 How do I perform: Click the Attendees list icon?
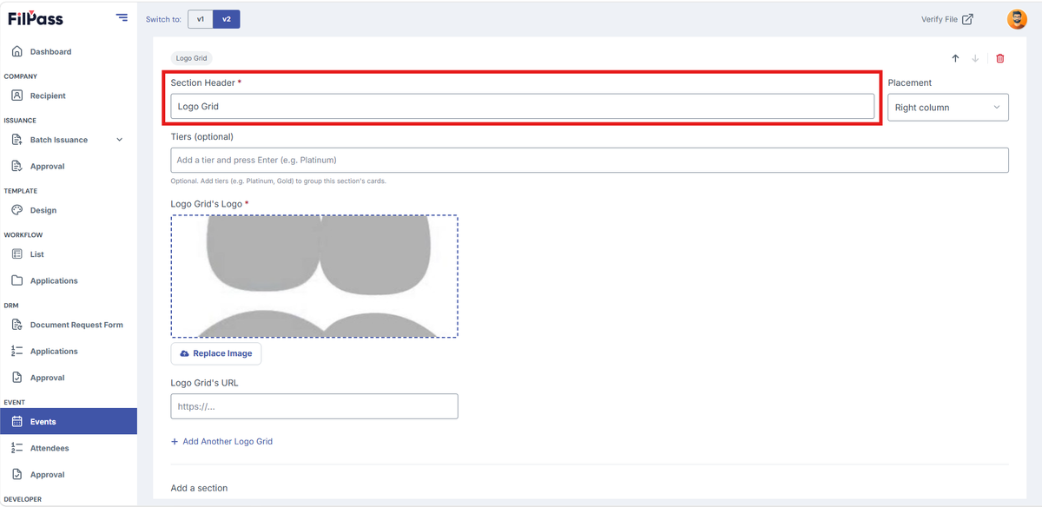pos(16,448)
